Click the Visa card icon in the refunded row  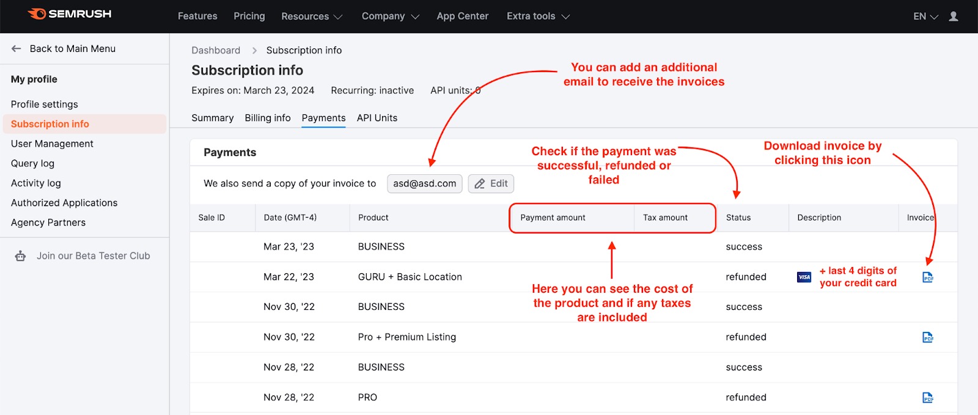(804, 277)
